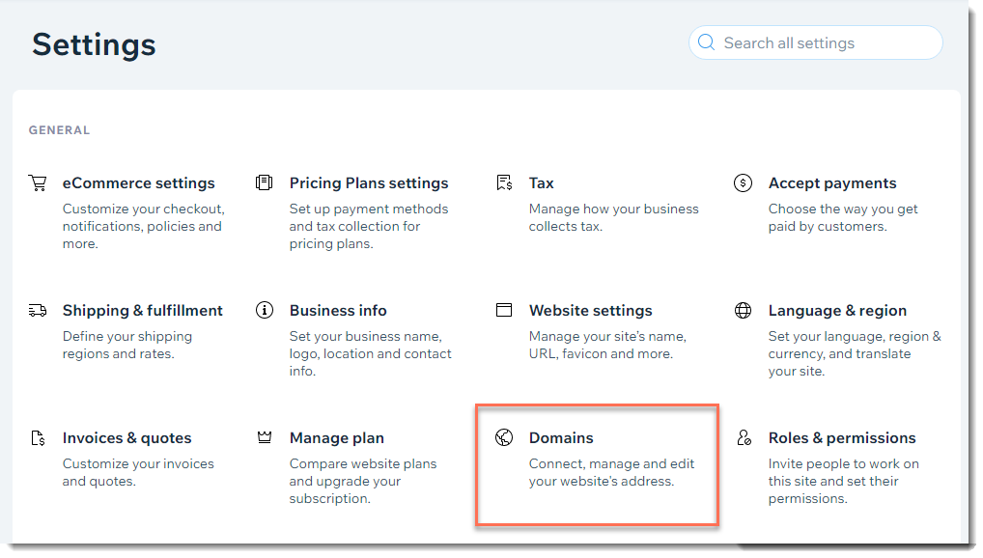Click the Shipping & fulfillment truck icon

point(38,310)
